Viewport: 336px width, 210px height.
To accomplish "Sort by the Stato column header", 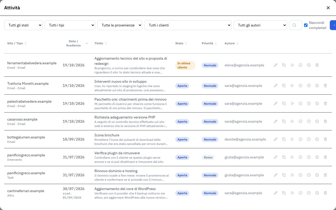I will click(181, 43).
